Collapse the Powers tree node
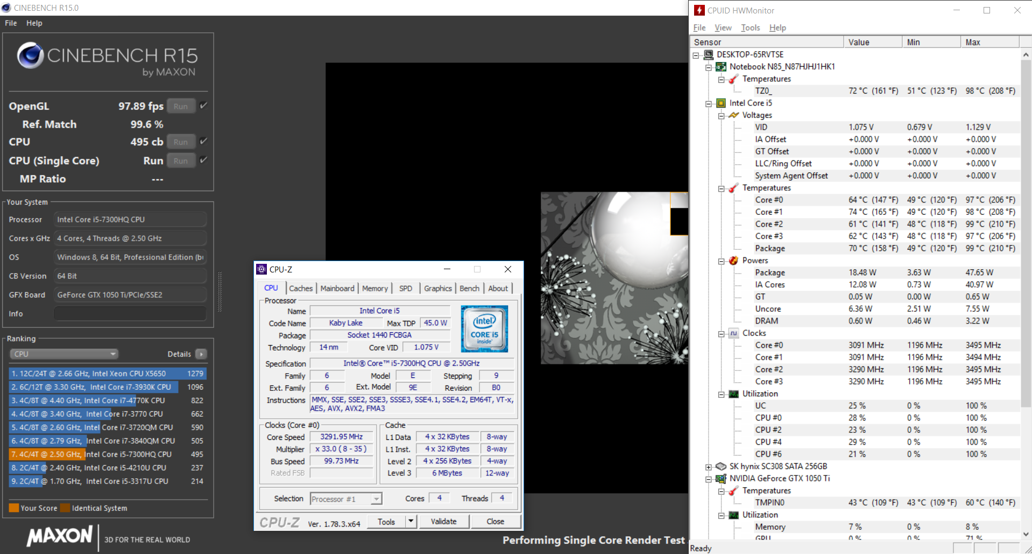The height and width of the screenshot is (554, 1032). click(x=721, y=261)
